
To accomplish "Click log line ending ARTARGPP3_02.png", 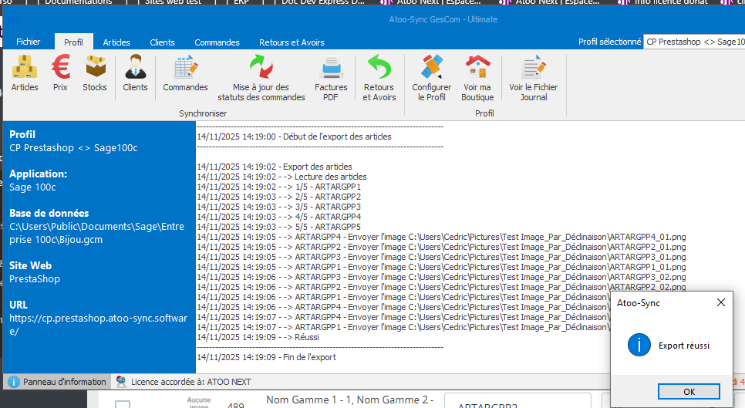I will [x=441, y=277].
